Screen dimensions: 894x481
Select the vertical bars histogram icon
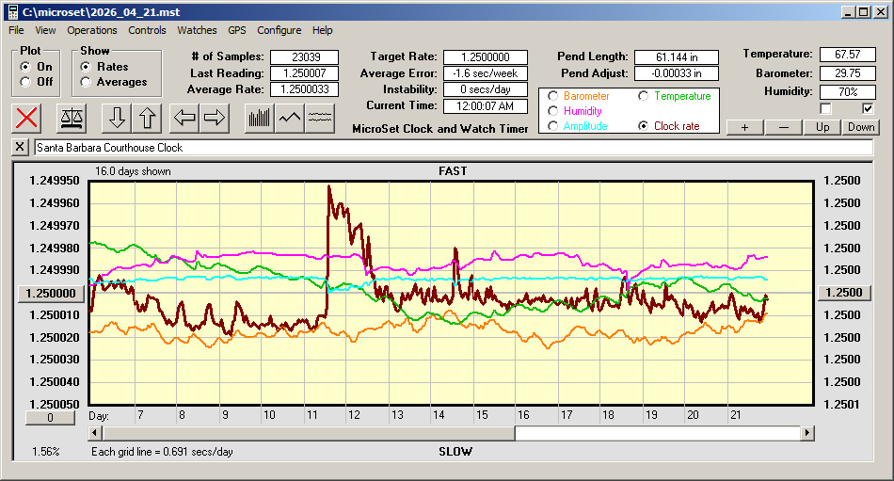pos(259,118)
